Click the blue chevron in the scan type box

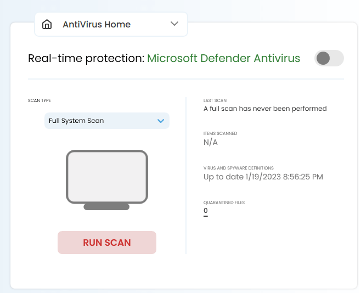click(x=161, y=121)
